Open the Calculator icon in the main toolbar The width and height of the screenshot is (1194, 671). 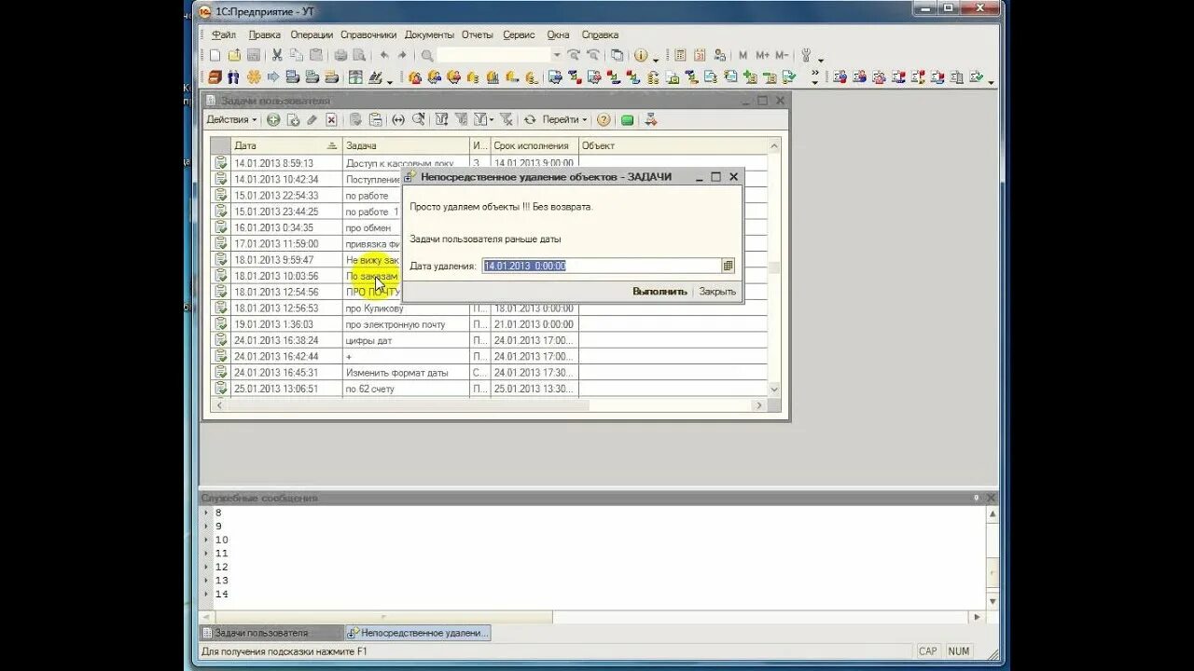pos(680,55)
